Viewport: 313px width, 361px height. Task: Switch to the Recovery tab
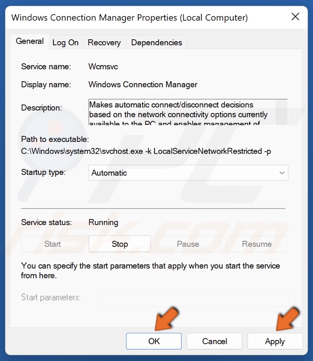coord(104,43)
